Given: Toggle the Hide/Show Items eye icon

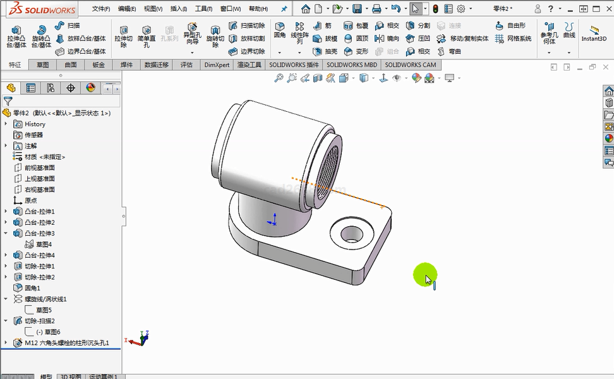Looking at the screenshot, I should click(x=397, y=78).
